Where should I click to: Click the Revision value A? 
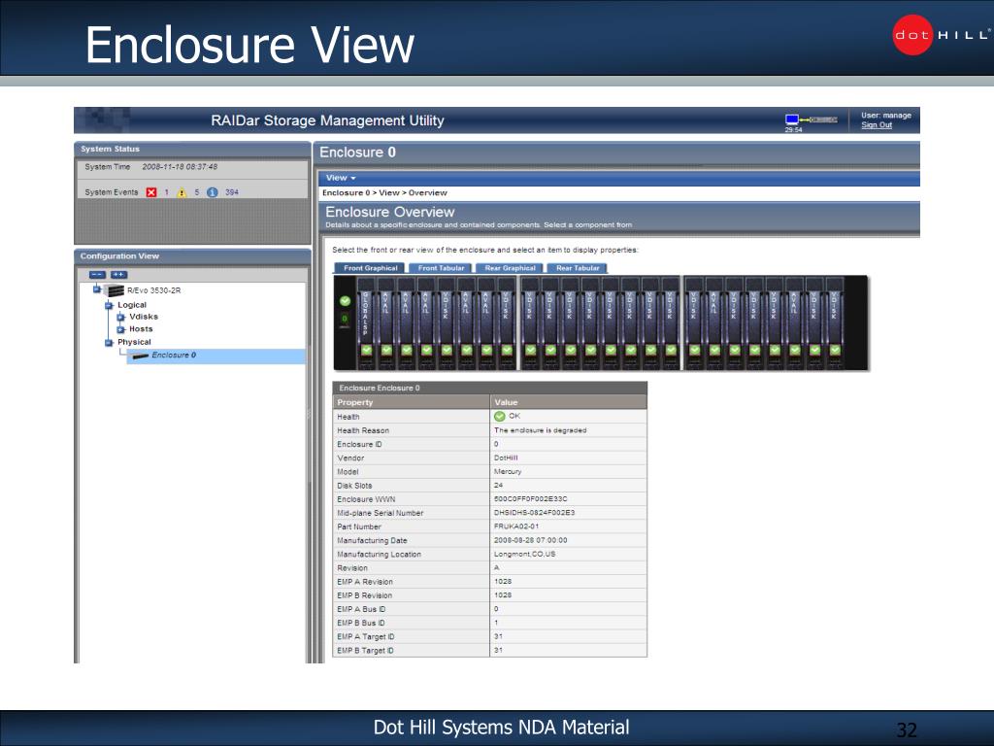(x=496, y=567)
